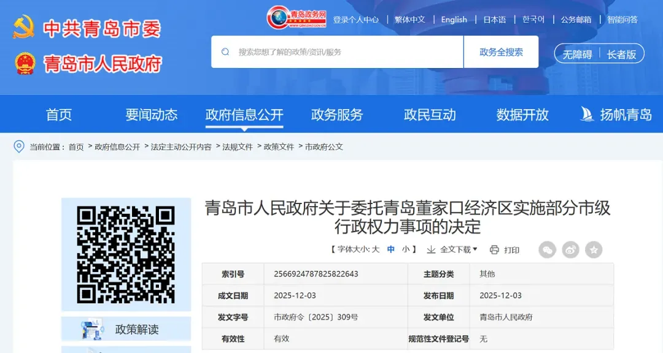The image size is (663, 353).
Task: Click the location pin icon in breadcrumb
Action: [19, 146]
